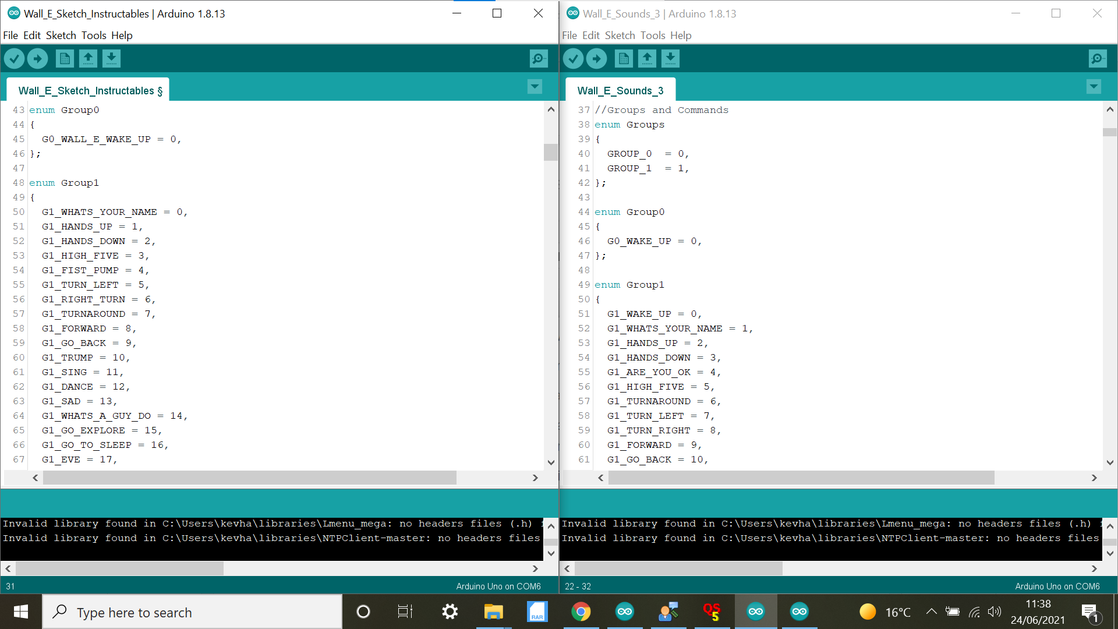1118x629 pixels.
Task: Click Upload arrow in Wall_E_Sounds_3 window
Action: [596, 58]
